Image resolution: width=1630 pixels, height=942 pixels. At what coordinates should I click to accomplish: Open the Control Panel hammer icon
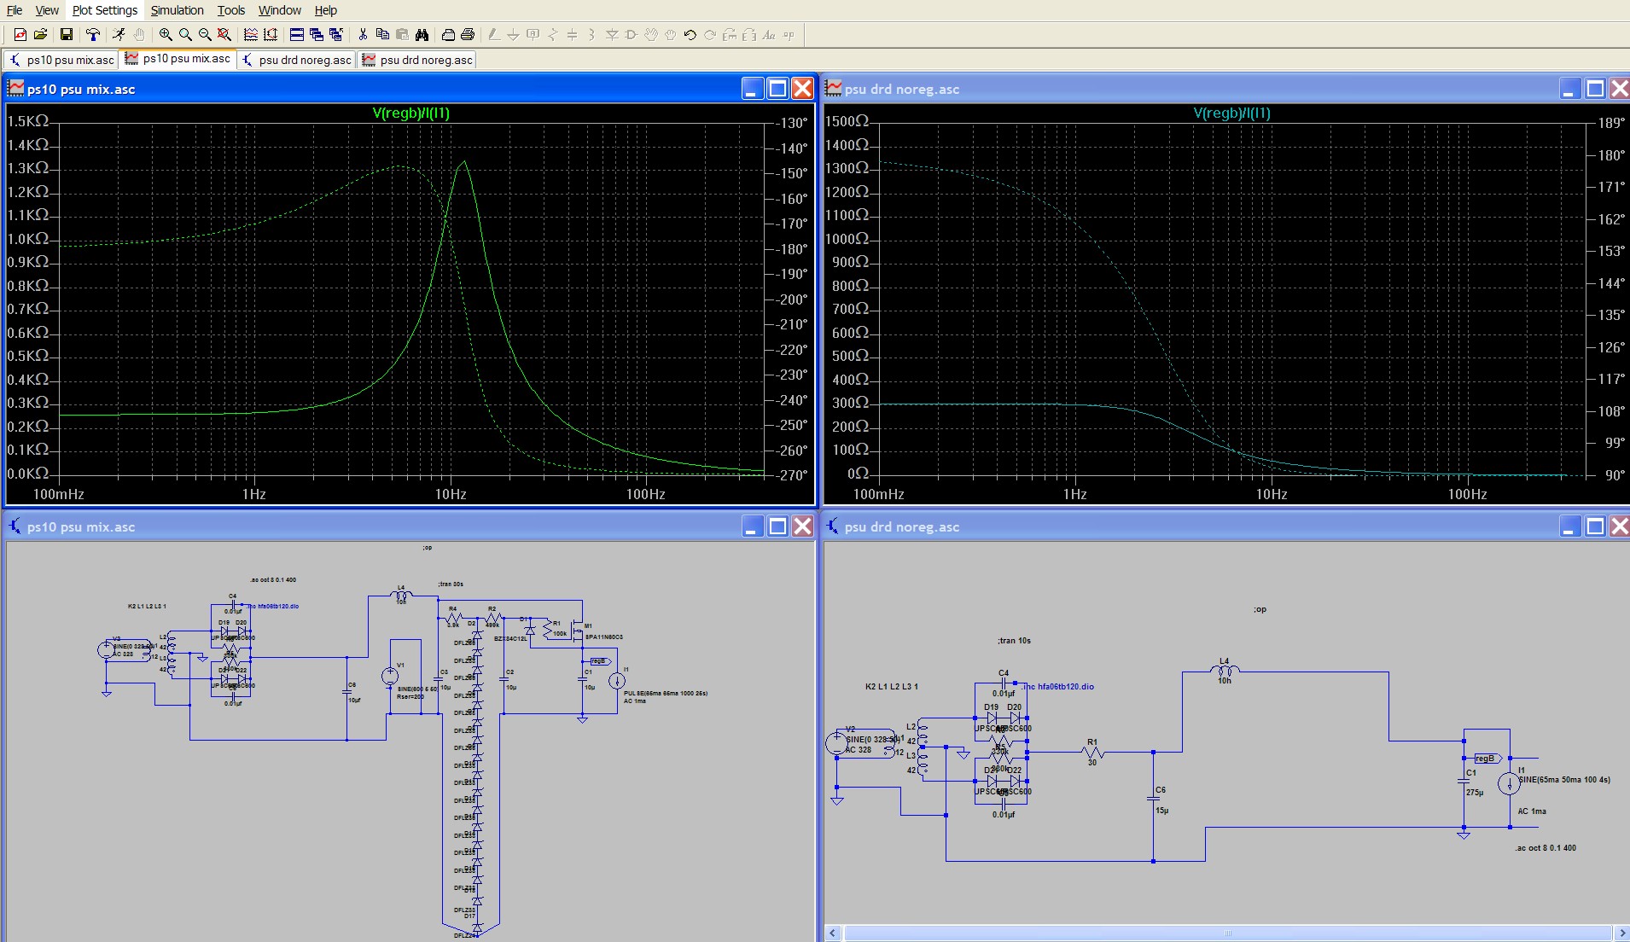point(93,35)
